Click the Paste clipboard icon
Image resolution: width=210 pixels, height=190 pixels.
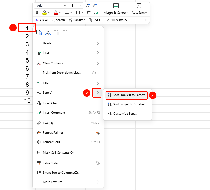(57, 33)
